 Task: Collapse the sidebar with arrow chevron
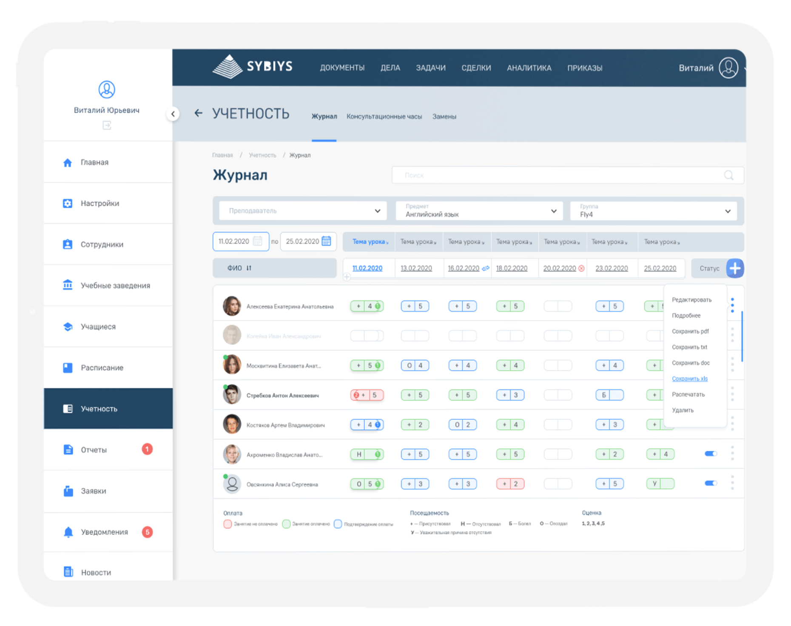(x=173, y=114)
